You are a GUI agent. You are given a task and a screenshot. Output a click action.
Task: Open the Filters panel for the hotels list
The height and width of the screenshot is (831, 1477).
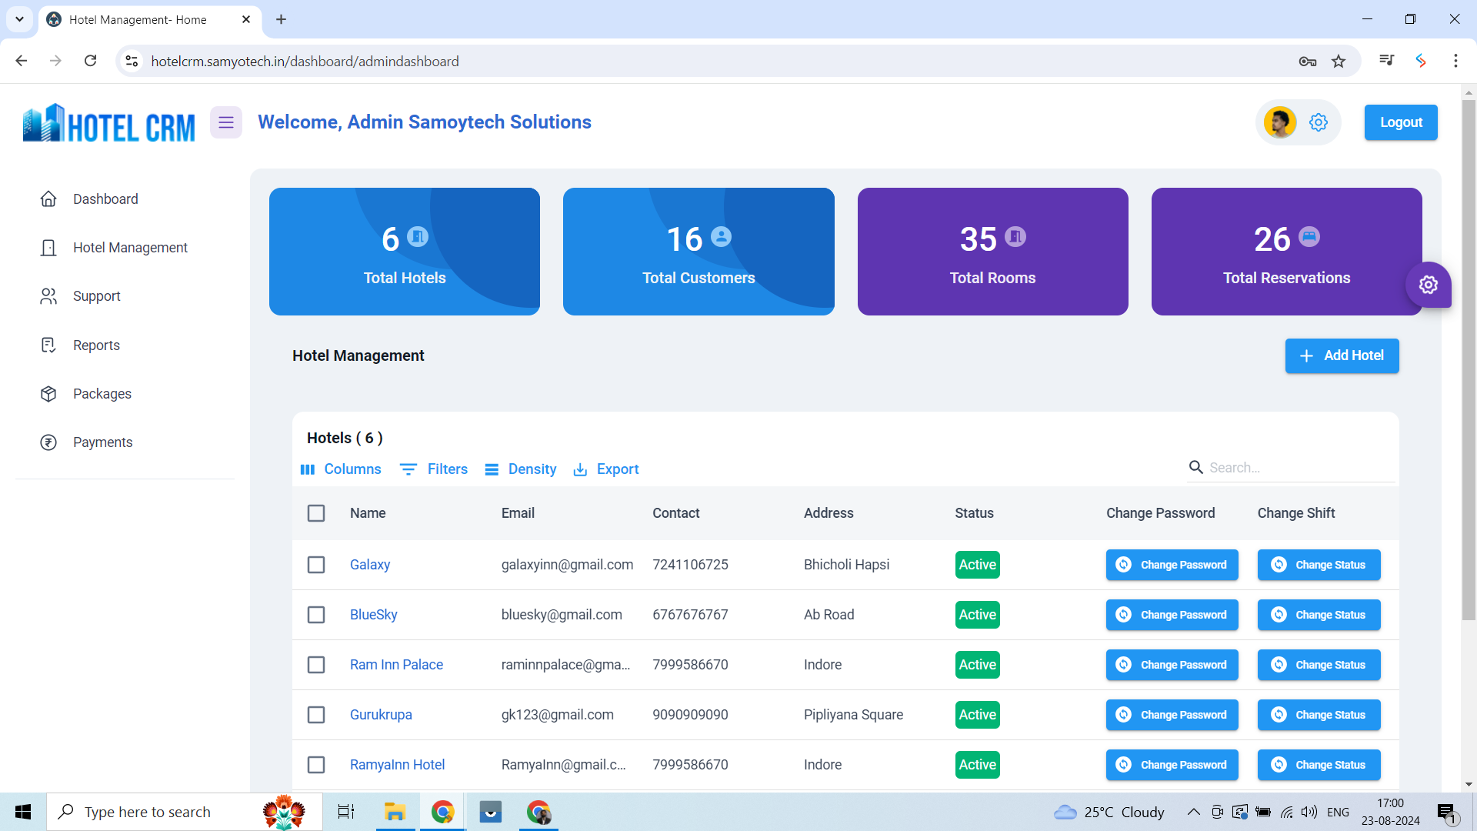(x=434, y=469)
